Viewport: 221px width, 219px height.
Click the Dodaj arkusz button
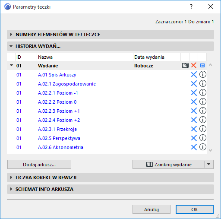coord(39,164)
